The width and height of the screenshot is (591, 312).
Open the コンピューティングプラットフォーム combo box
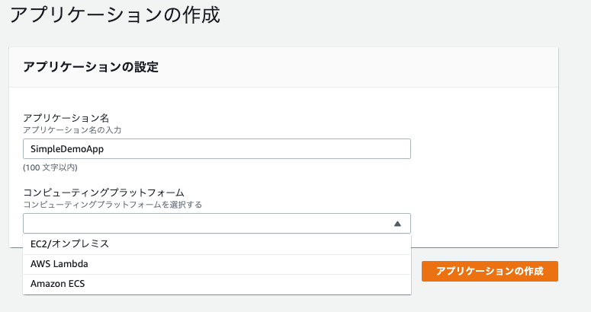point(217,224)
